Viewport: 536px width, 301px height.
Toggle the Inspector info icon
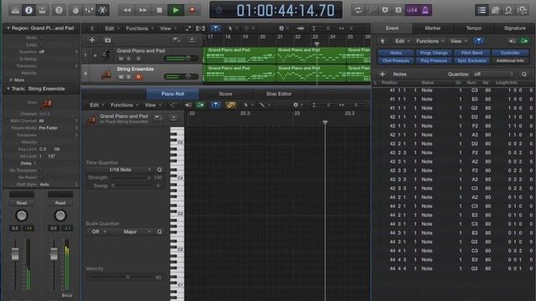click(28, 10)
